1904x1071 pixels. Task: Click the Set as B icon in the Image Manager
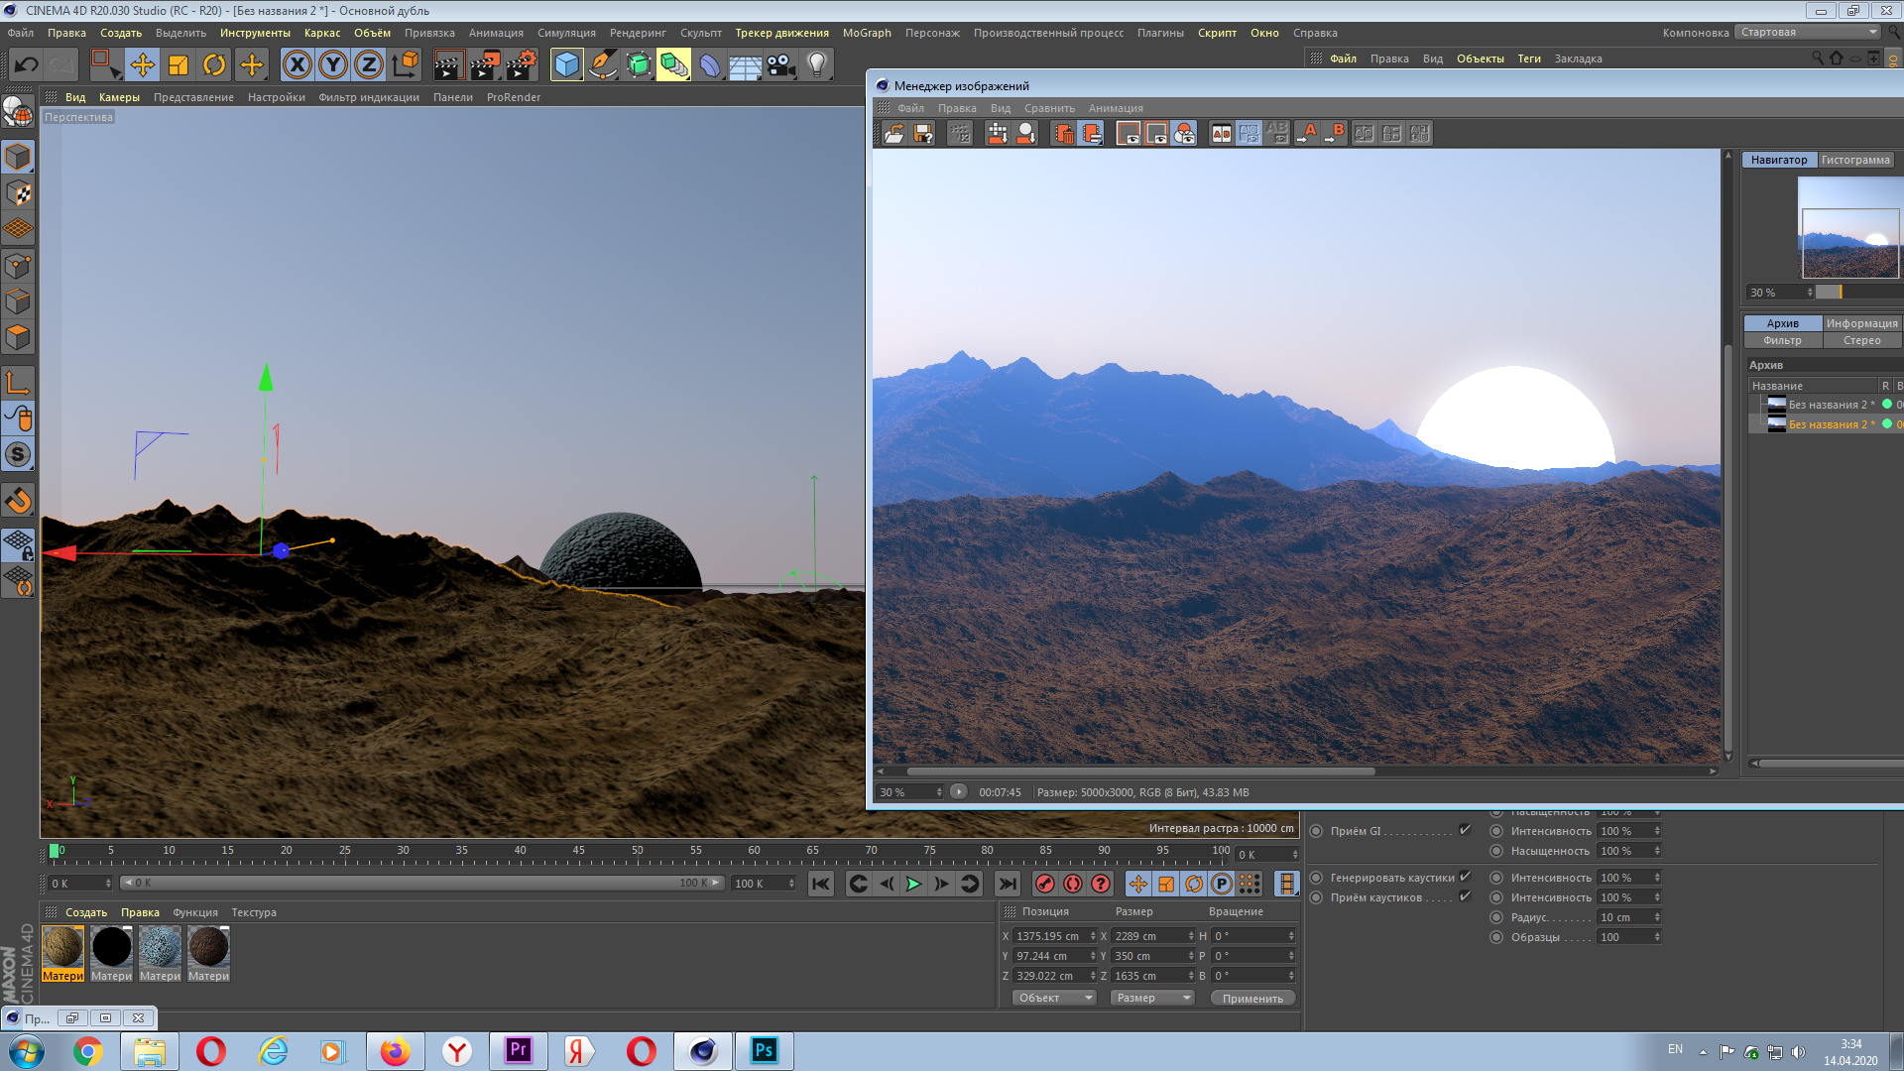(x=1335, y=133)
